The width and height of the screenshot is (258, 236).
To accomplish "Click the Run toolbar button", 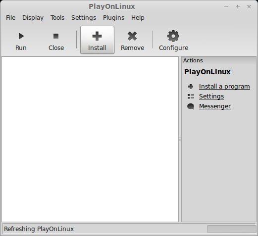I will point(21,40).
